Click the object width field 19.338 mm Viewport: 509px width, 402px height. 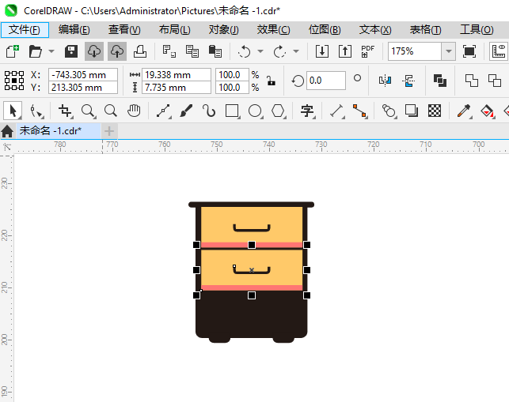177,75
